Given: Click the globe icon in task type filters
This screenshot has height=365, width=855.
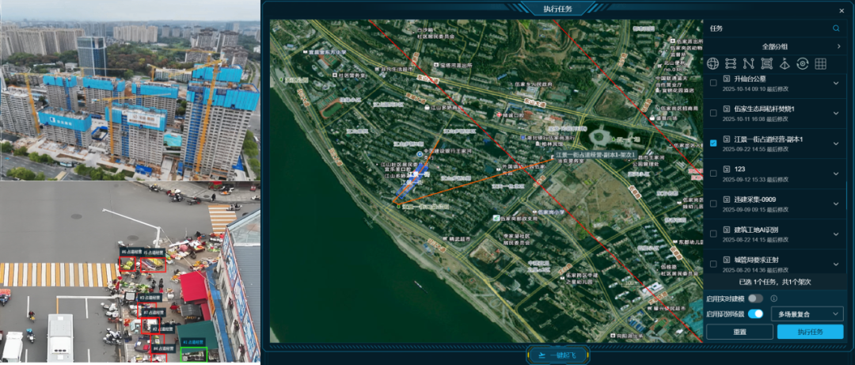Looking at the screenshot, I should (712, 63).
